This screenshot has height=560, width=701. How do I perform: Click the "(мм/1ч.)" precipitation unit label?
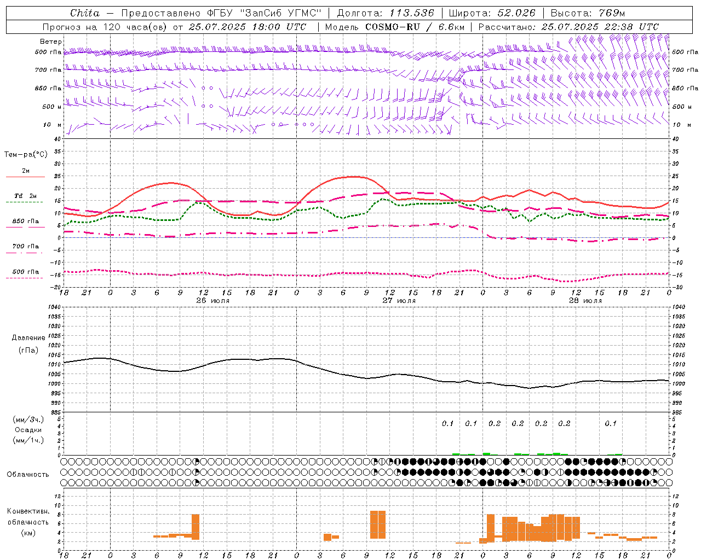28,440
